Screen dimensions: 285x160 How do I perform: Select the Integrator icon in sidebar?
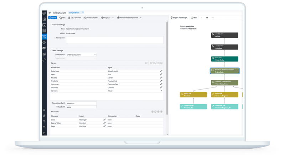(44, 36)
